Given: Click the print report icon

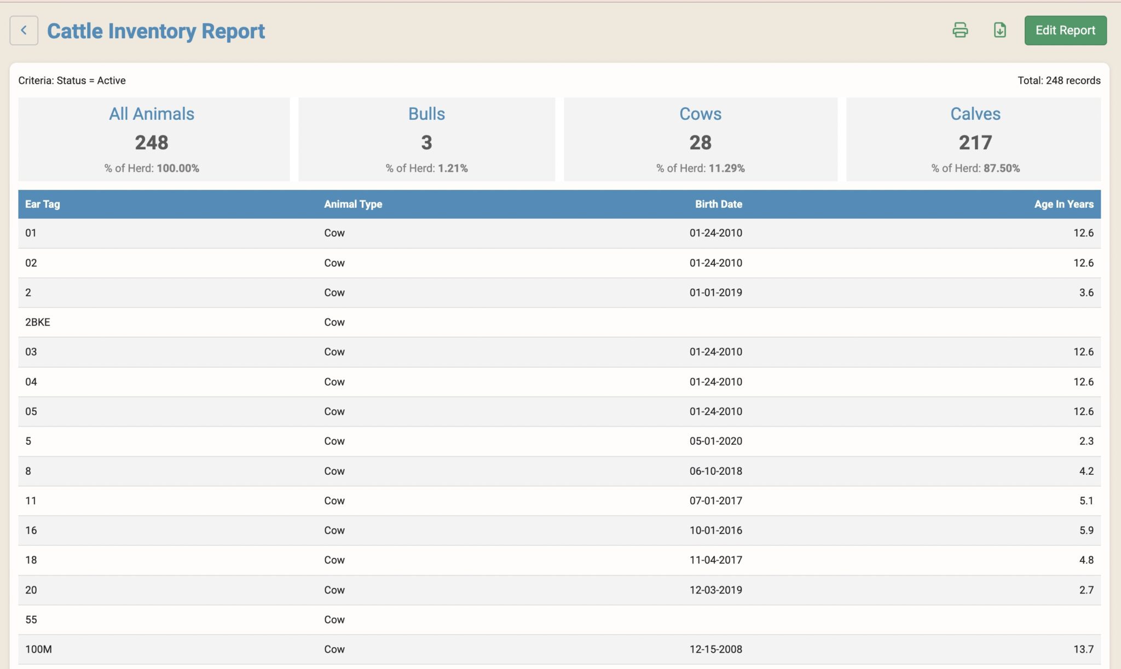Looking at the screenshot, I should [960, 30].
